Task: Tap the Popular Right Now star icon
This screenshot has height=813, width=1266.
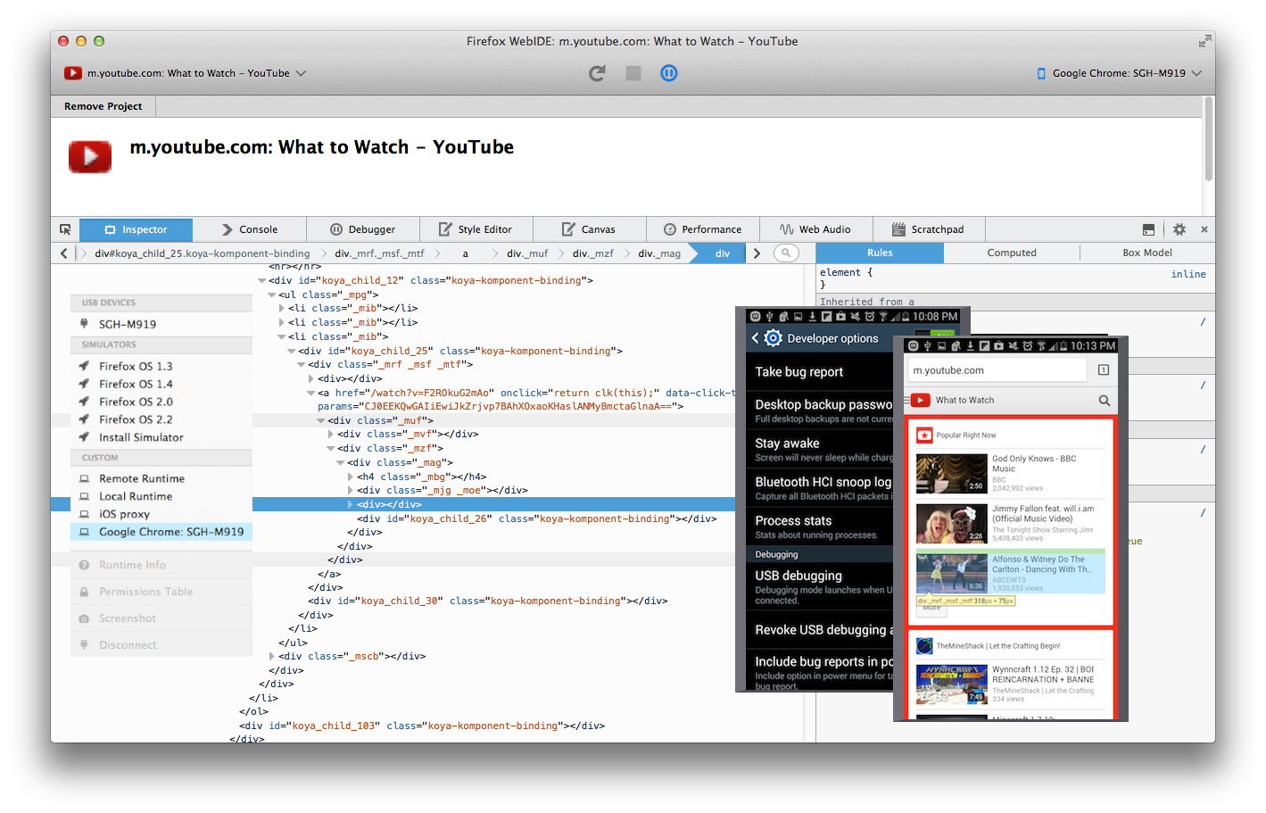Action: click(924, 436)
